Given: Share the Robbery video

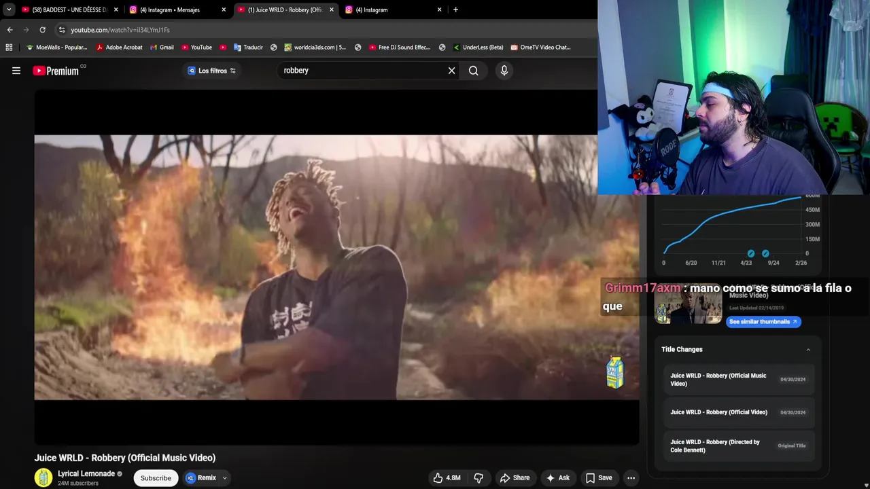Looking at the screenshot, I should point(515,478).
